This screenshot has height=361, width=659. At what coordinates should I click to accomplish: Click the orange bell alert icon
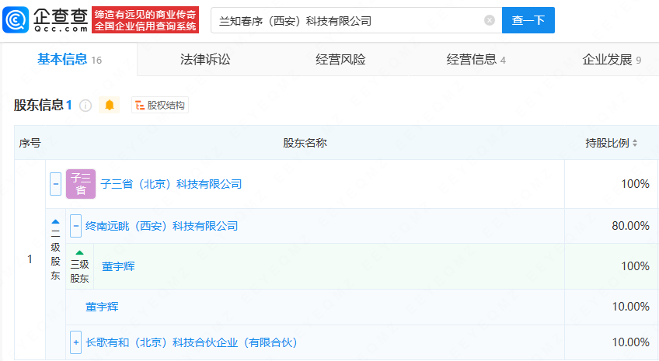coord(110,106)
